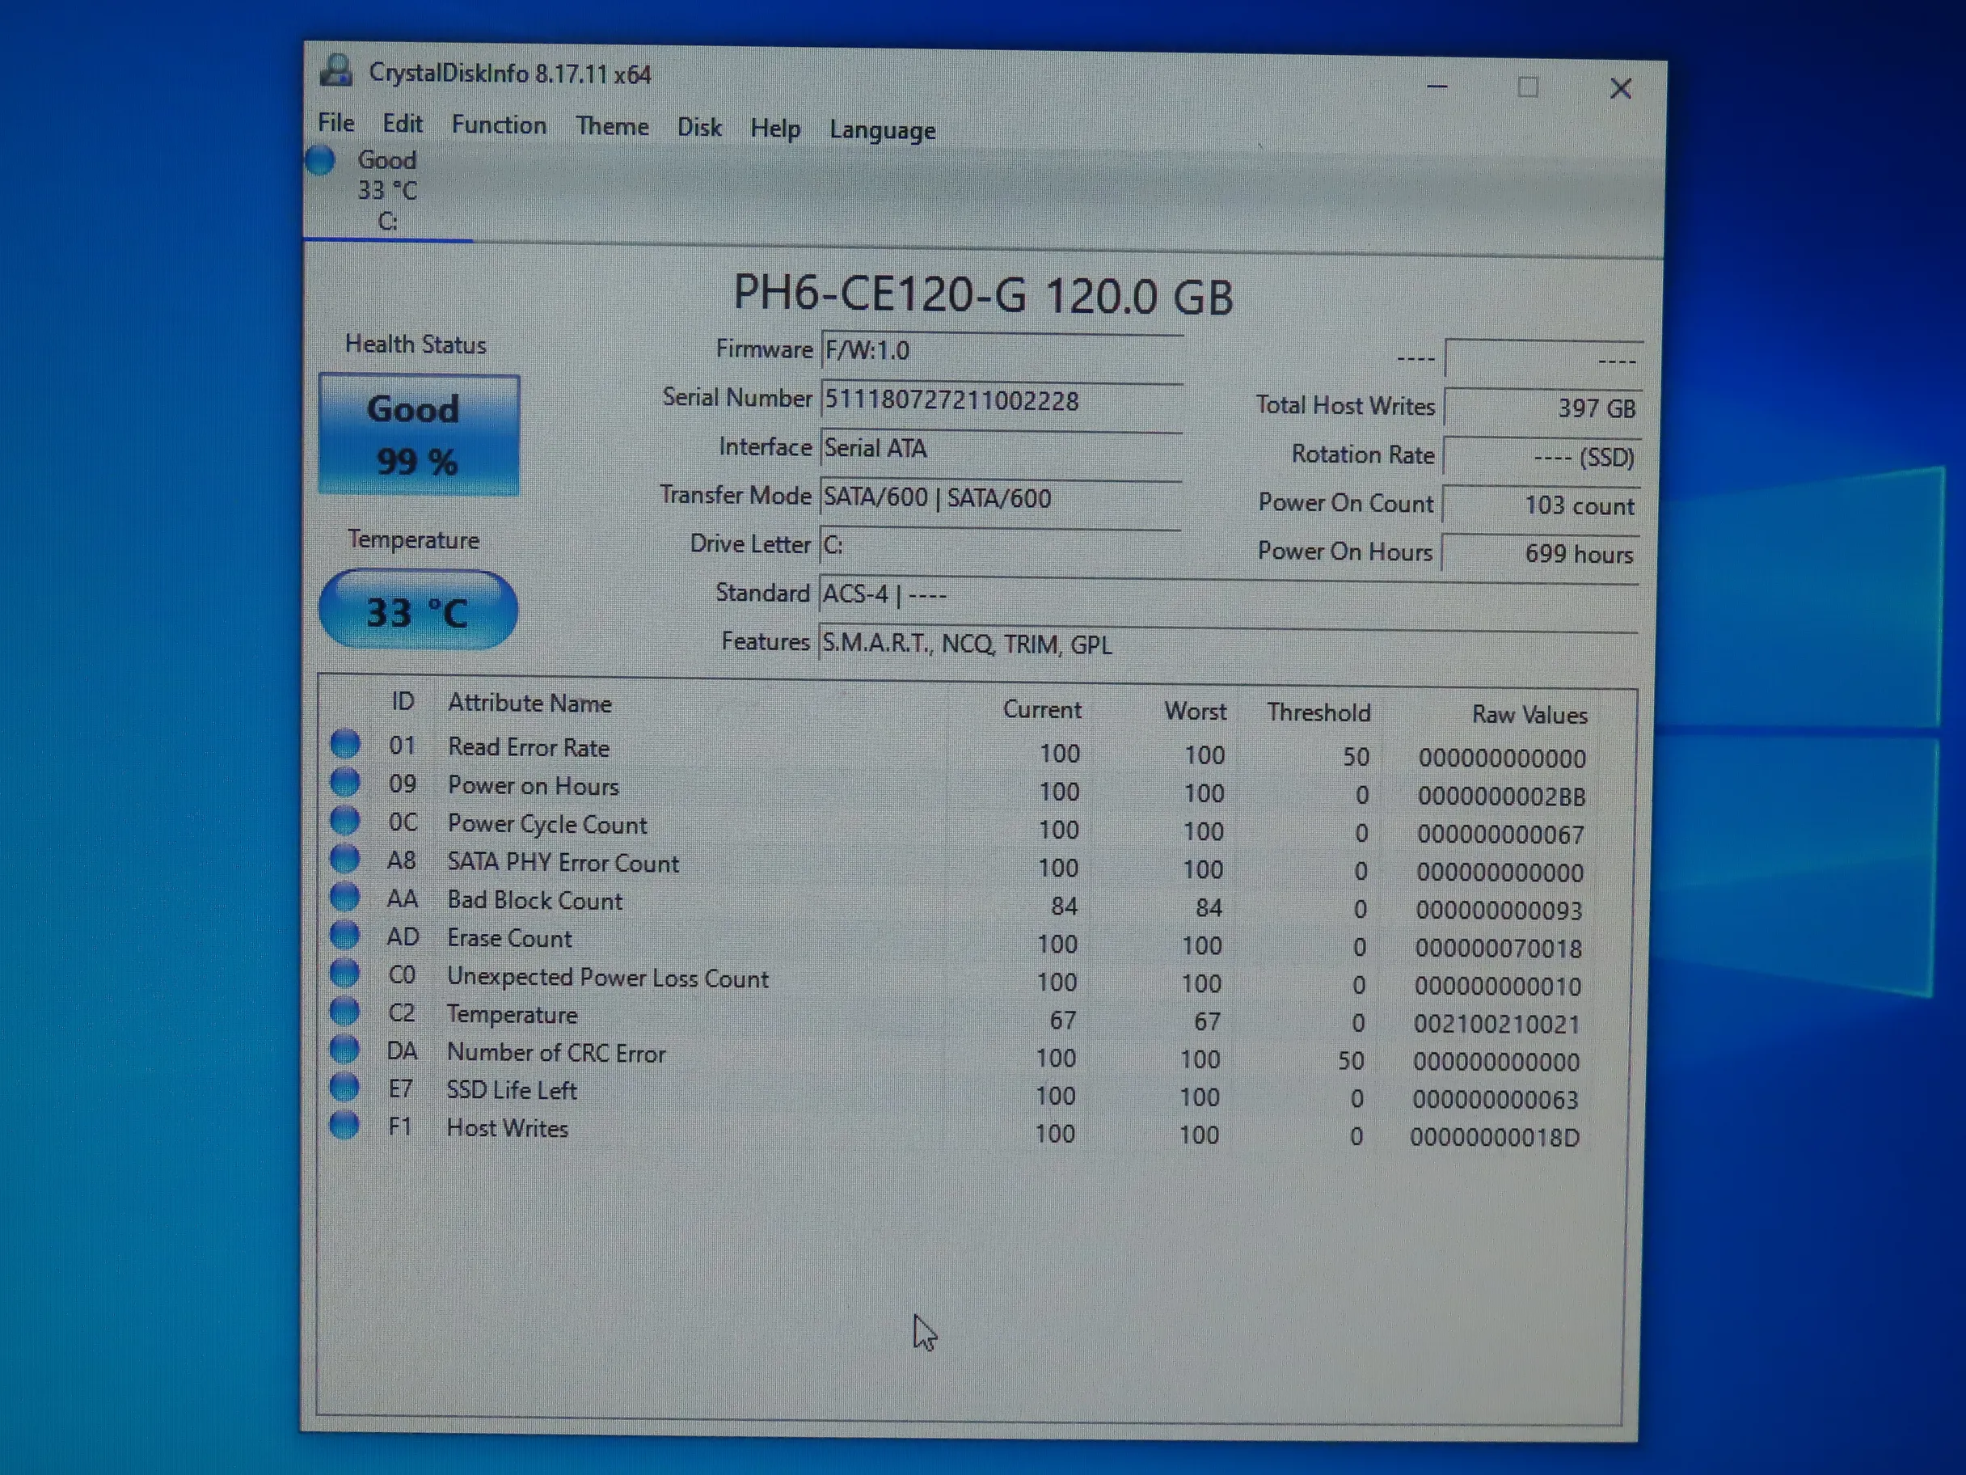Open the Language menu
This screenshot has width=1966, height=1475.
(883, 132)
